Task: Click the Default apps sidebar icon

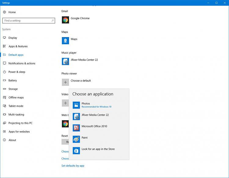Action: (x=5, y=55)
